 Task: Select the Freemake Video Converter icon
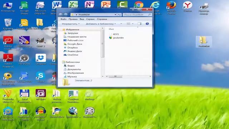(x=8, y=96)
